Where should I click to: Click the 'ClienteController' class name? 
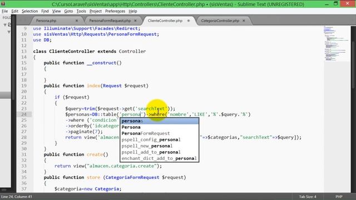tap(72, 51)
